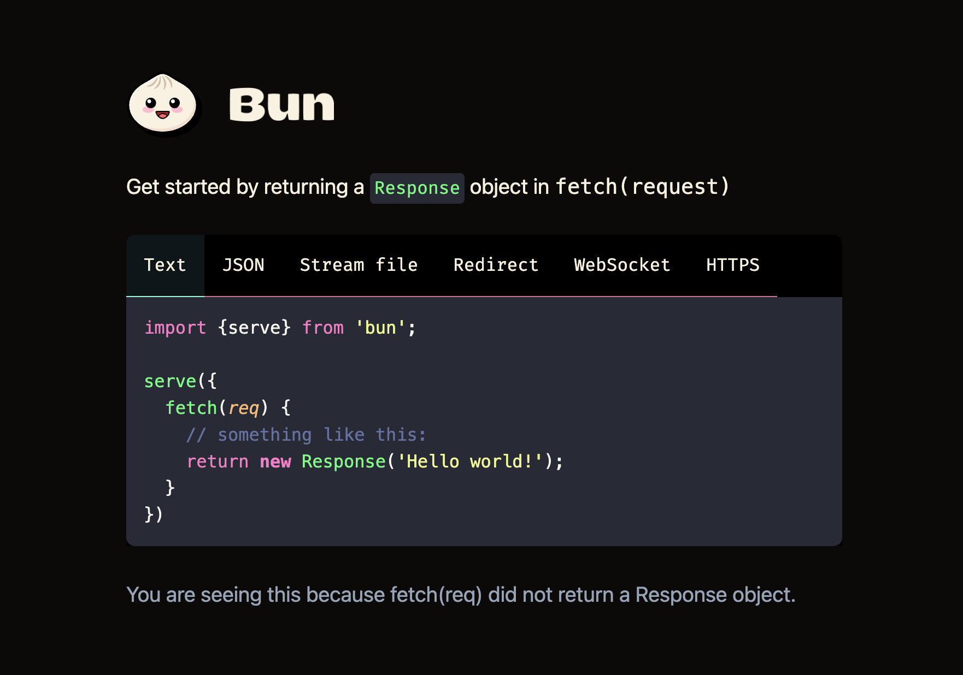Click the explanation text at page bottom
This screenshot has height=675, width=963.
tap(462, 594)
